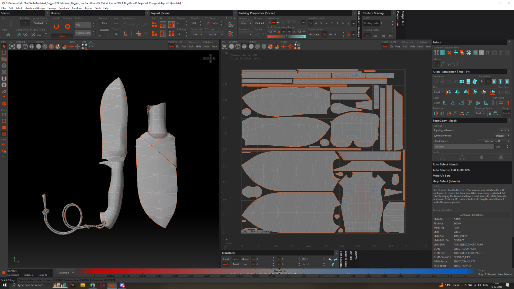
Task: Toggle Flips prevention in Unwrap panel
Action: tap(104, 23)
